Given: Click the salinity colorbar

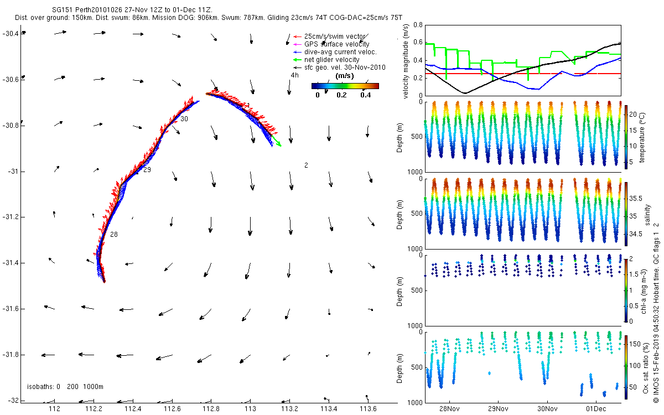Looking at the screenshot, I should tap(626, 213).
